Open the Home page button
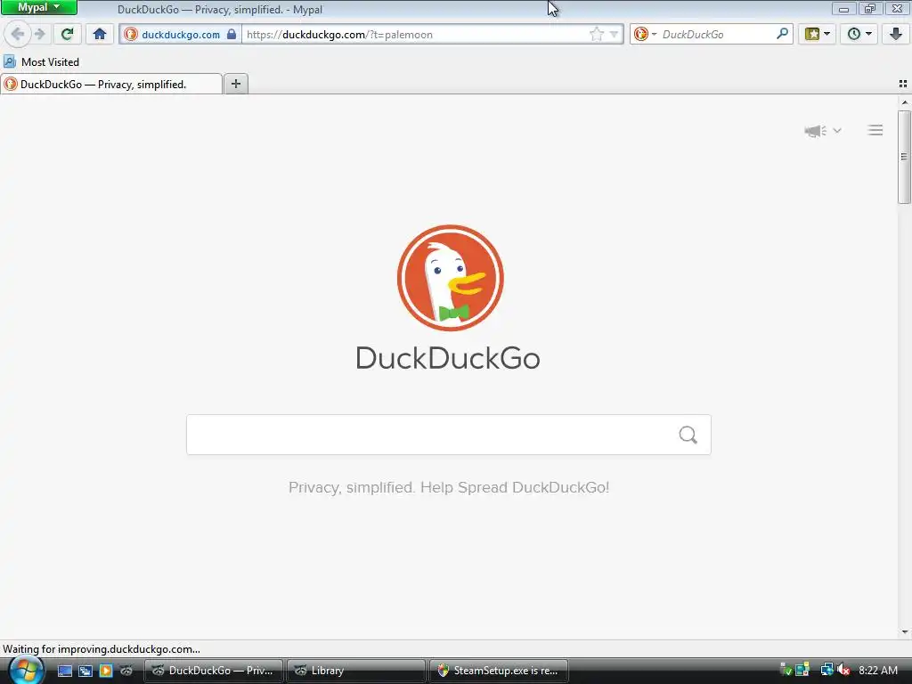Viewport: 912px width, 684px height. [100, 35]
